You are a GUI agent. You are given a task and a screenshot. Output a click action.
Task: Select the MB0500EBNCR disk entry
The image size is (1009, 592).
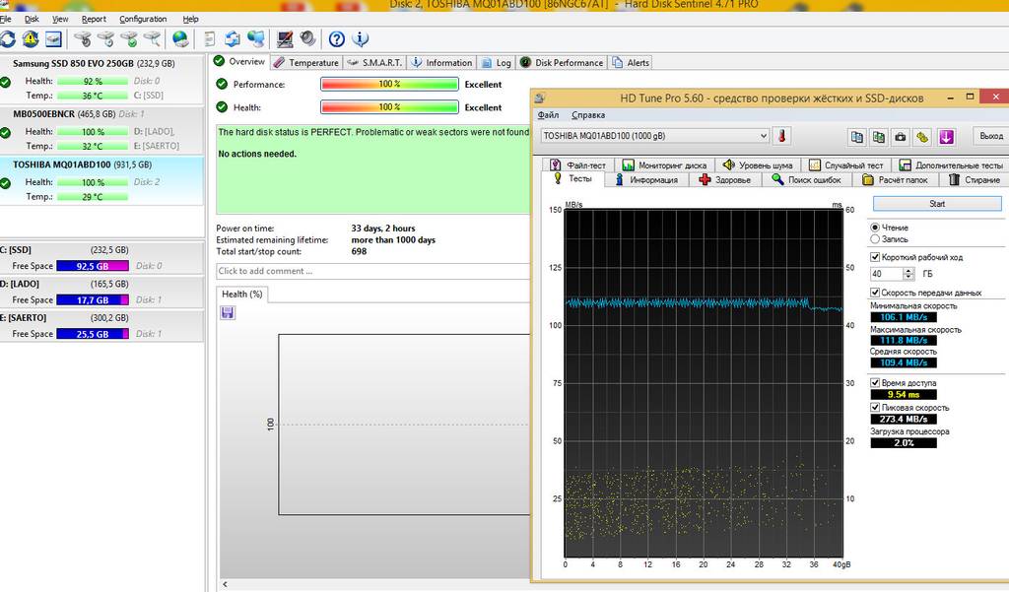coord(101,129)
